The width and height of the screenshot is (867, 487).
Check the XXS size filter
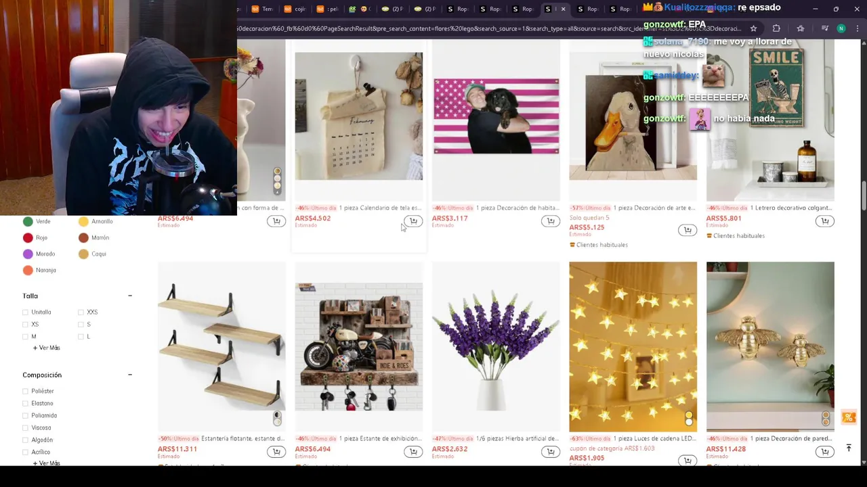(x=81, y=312)
